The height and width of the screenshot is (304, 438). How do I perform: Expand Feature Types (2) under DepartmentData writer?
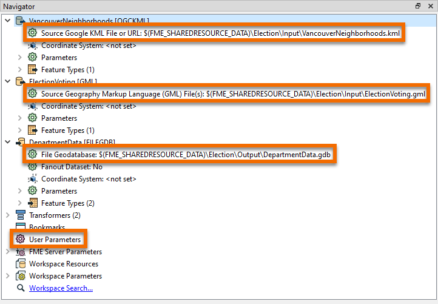point(19,203)
